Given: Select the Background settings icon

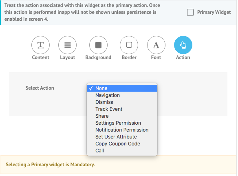Looking at the screenshot, I should [98, 45].
